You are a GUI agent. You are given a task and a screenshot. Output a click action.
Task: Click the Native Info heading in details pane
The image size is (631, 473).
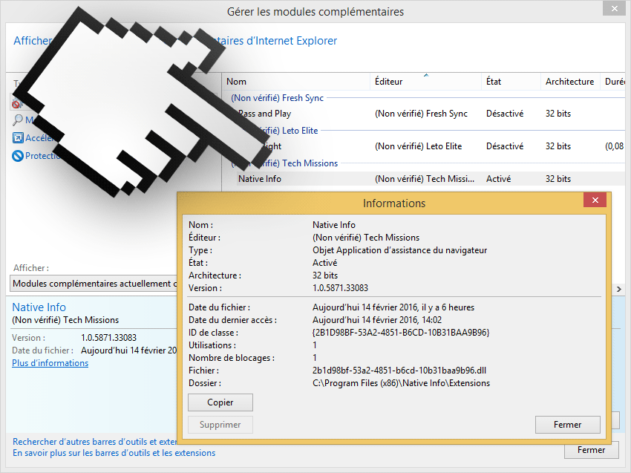pos(39,307)
